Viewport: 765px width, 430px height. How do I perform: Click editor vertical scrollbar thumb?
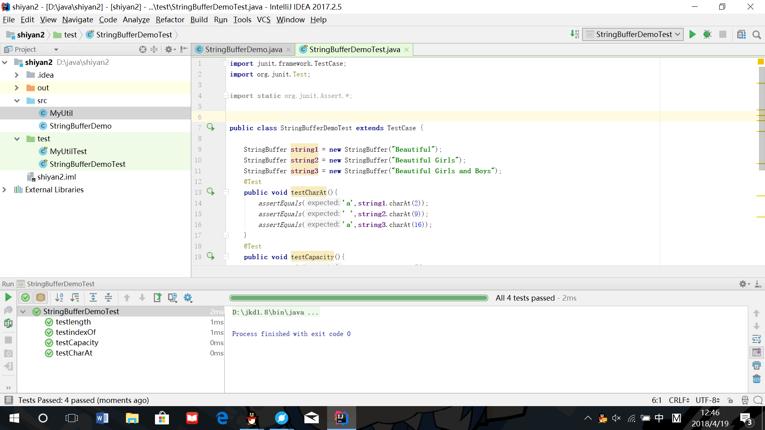coord(761,119)
